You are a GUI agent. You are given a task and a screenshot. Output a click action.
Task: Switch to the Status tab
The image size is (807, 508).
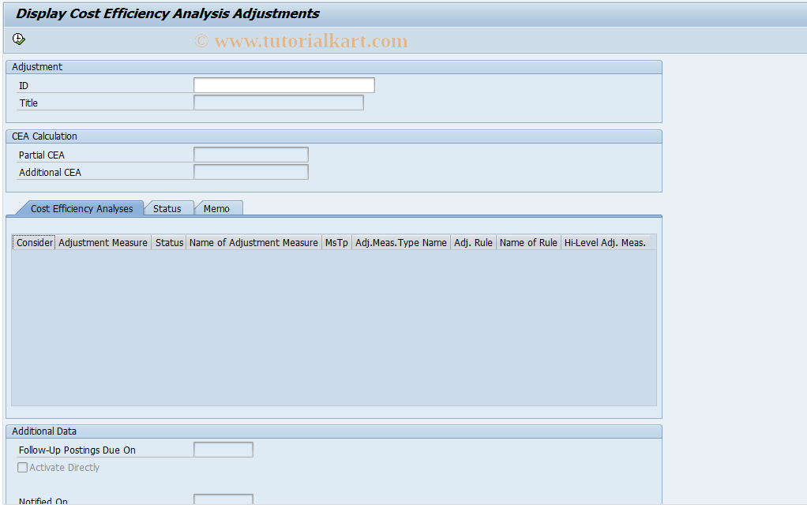pos(167,209)
